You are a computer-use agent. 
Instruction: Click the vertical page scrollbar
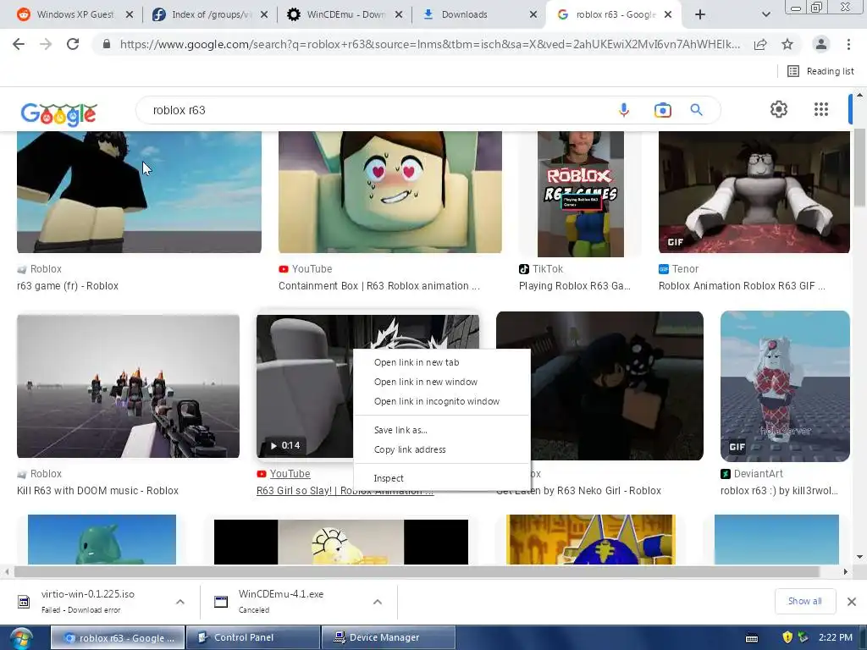(x=860, y=168)
